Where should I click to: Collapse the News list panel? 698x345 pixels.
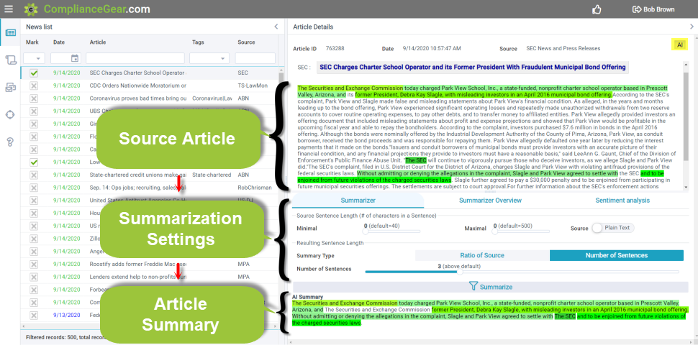[x=276, y=27]
